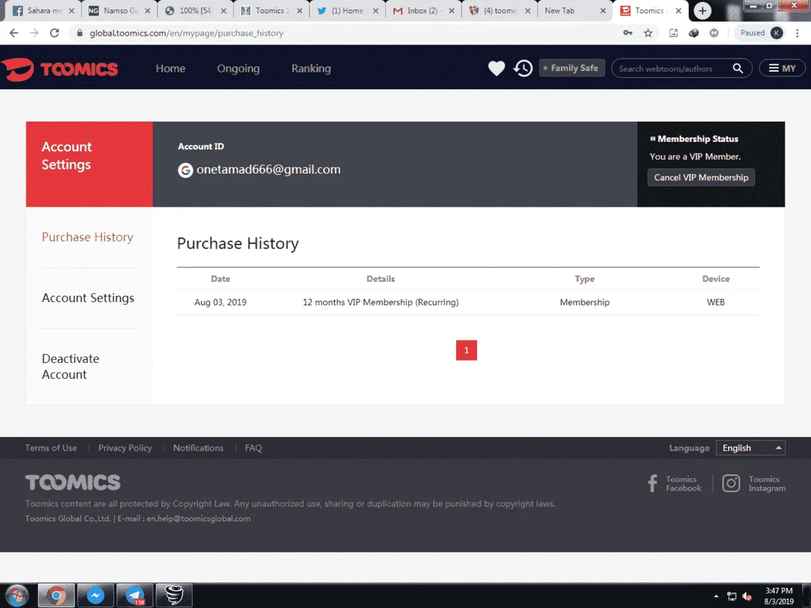
Task: Click the Google account icon
Action: pos(185,170)
